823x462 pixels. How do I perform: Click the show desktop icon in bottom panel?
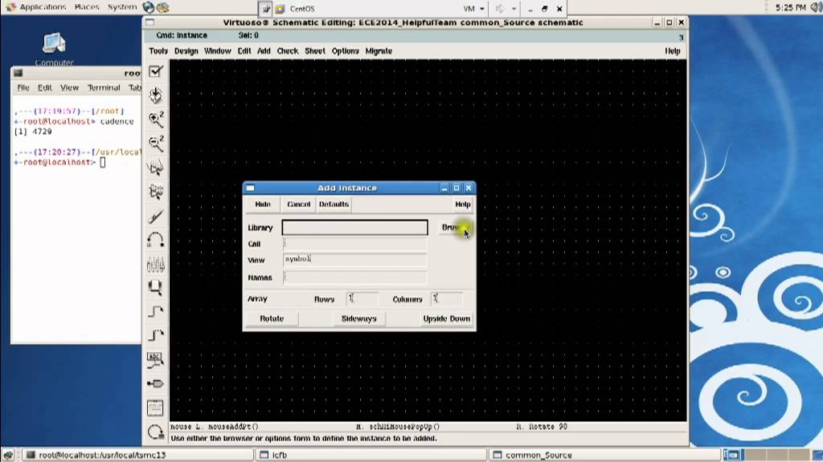click(x=8, y=455)
